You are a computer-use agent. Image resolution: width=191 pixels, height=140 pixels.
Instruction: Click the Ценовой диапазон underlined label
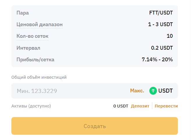click(x=40, y=24)
